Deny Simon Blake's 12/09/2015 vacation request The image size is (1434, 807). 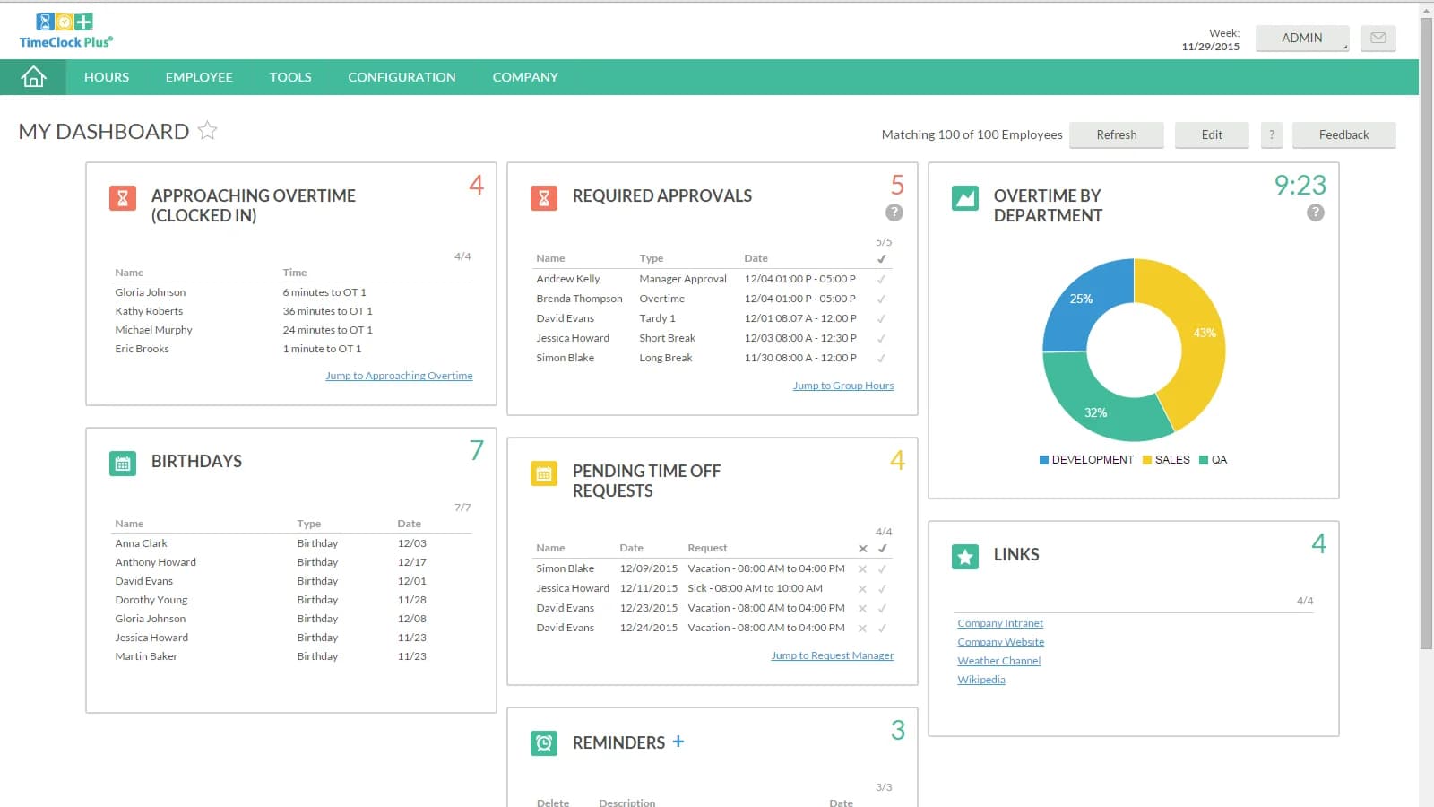(x=862, y=568)
